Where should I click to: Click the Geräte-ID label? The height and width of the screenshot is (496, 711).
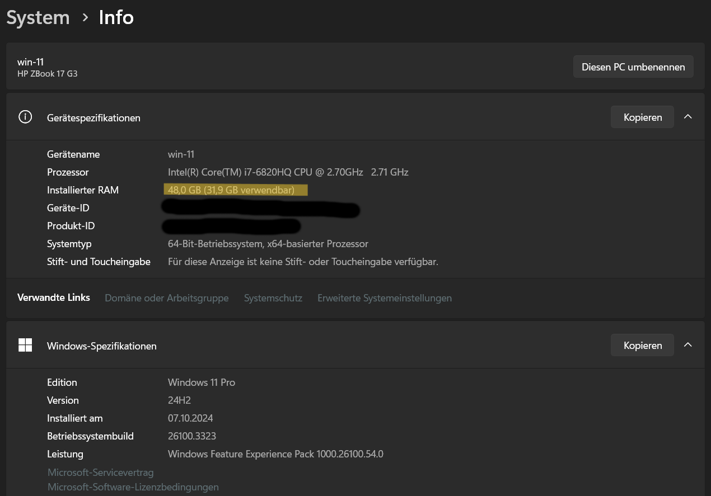pos(68,207)
